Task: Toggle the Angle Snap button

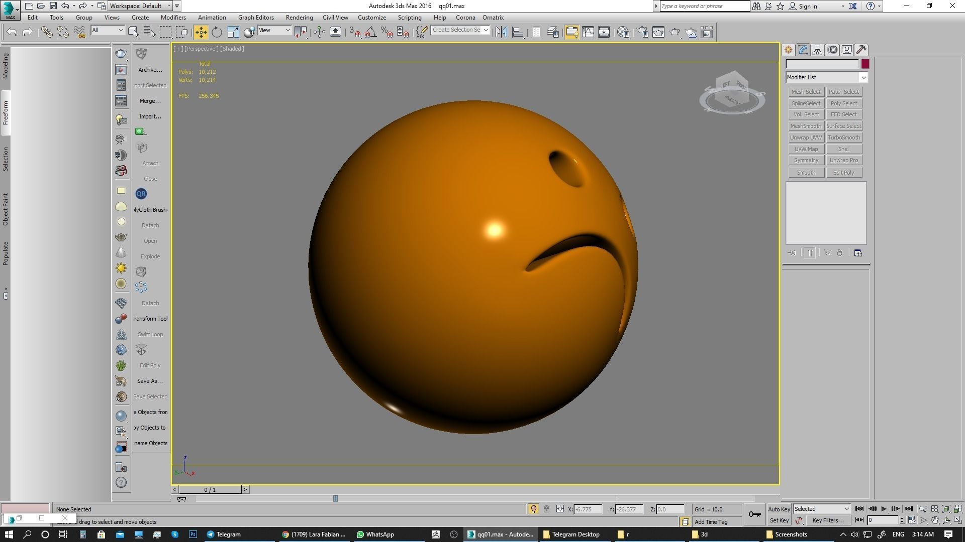Action: click(370, 32)
